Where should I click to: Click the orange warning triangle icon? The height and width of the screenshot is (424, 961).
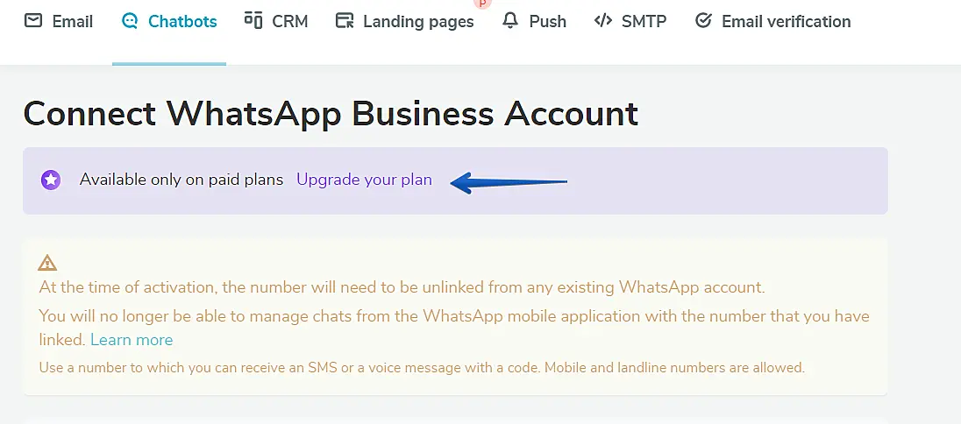pos(47,263)
